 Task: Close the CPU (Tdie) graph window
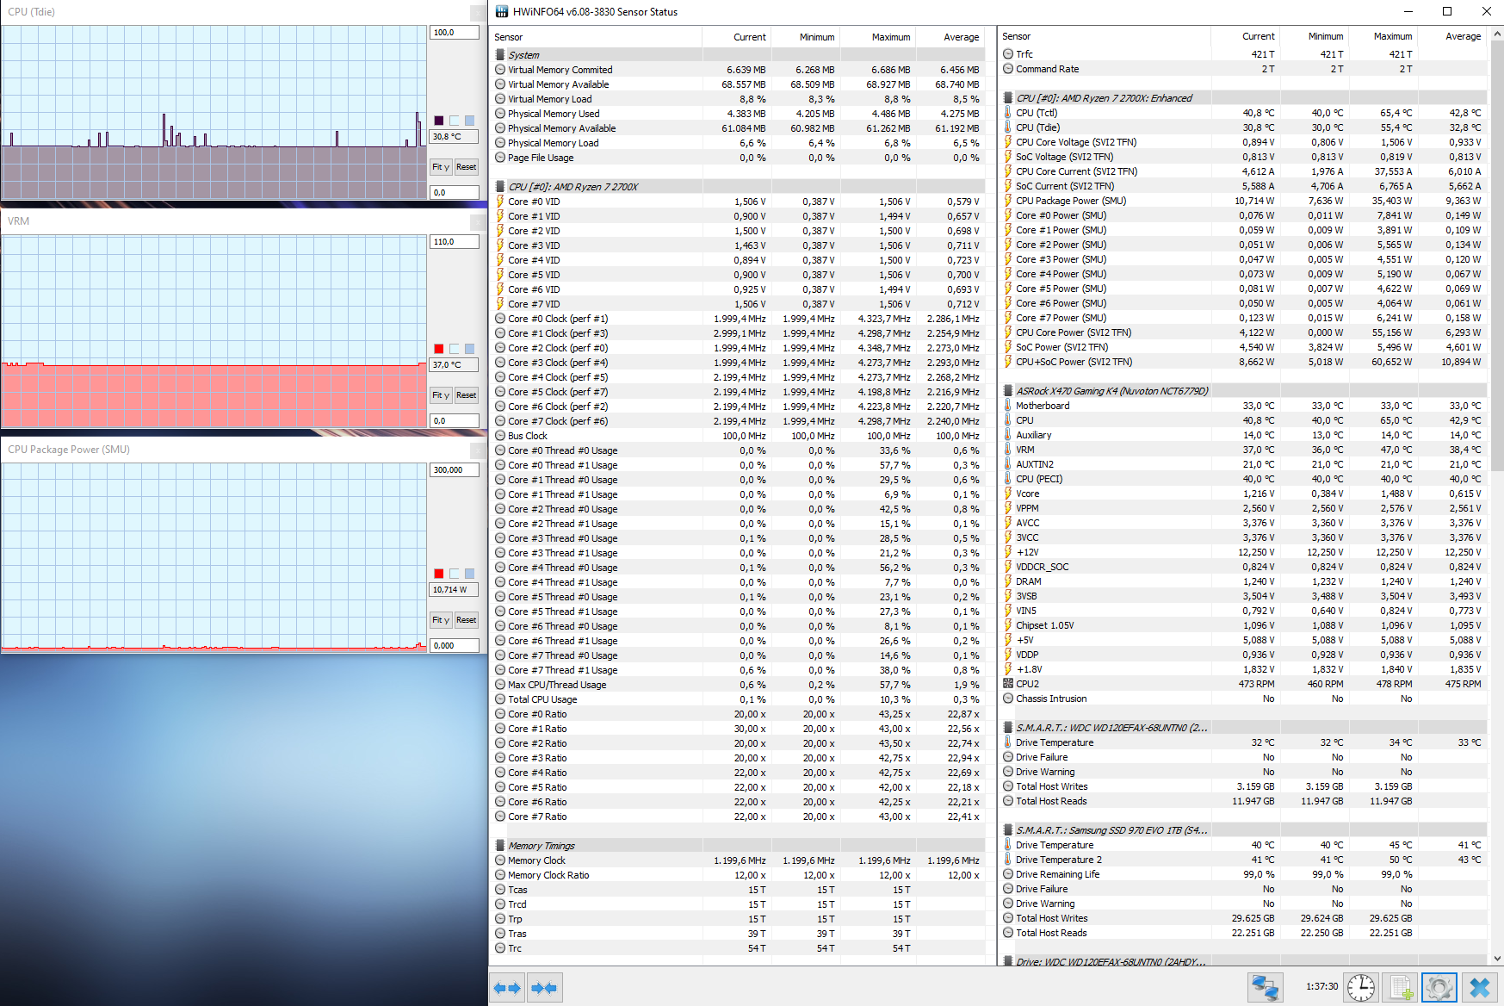tap(478, 12)
